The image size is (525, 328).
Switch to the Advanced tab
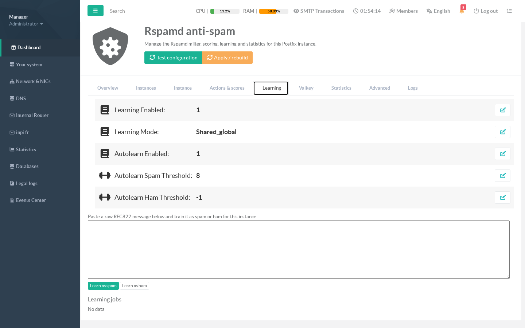coord(380,88)
